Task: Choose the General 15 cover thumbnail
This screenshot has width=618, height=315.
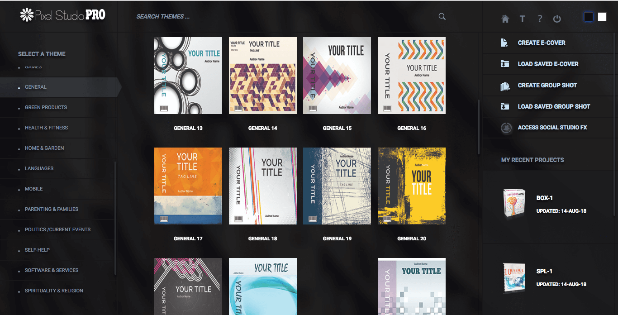Action: [x=337, y=76]
